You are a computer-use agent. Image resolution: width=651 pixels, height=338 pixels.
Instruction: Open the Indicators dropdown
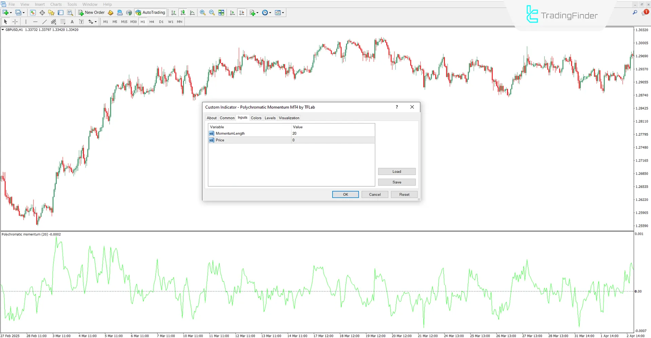coord(253,13)
